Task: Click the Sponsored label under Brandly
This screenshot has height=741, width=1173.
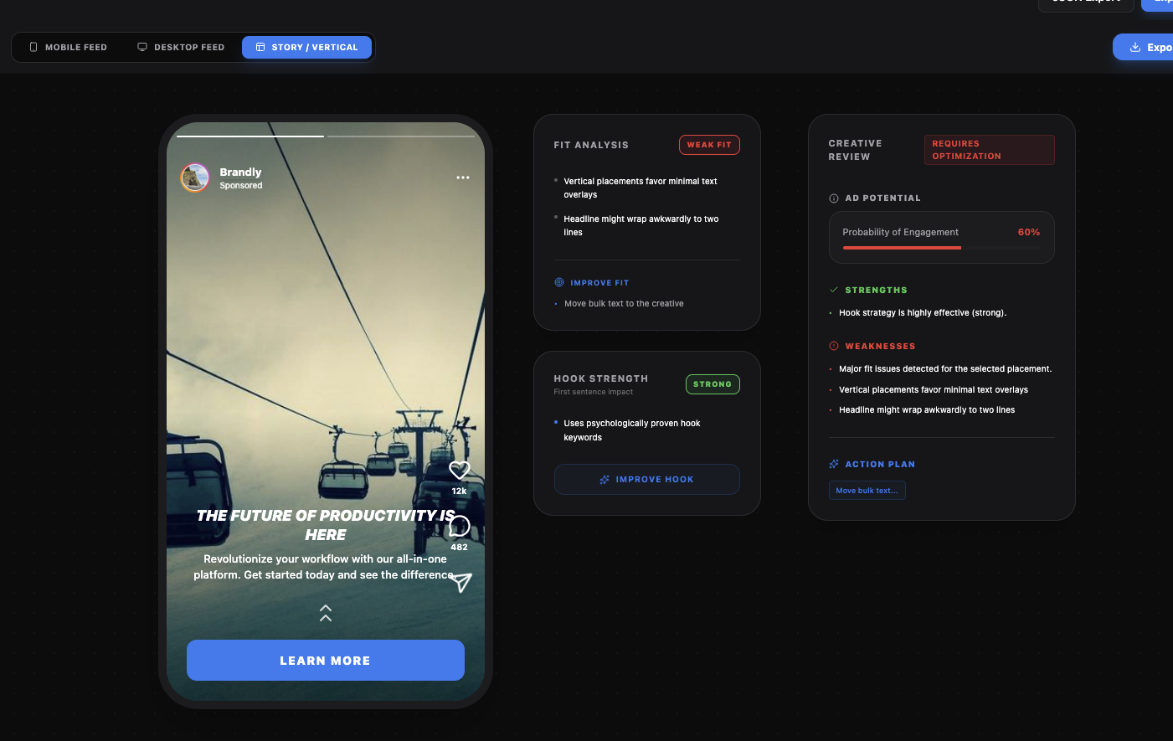Action: click(241, 186)
